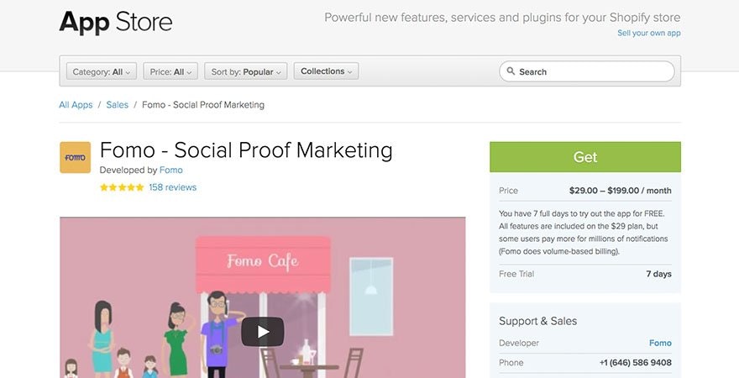This screenshot has height=378, width=739.
Task: Click the five-star rating icons
Action: (x=121, y=187)
